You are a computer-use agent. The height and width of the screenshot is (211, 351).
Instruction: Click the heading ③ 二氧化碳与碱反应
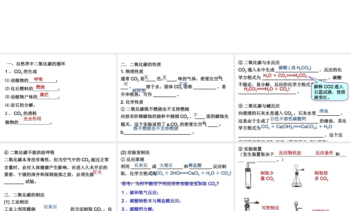259,106
